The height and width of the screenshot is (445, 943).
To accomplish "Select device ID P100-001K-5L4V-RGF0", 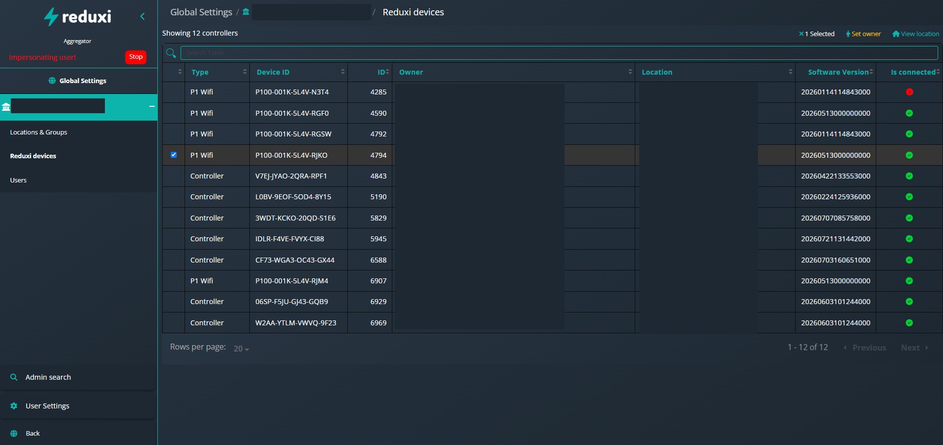I will pos(292,113).
